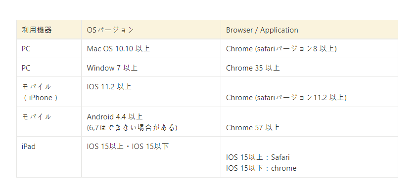
Task: Select the Mac OS 10.10 以上 cell
Action: pos(151,49)
